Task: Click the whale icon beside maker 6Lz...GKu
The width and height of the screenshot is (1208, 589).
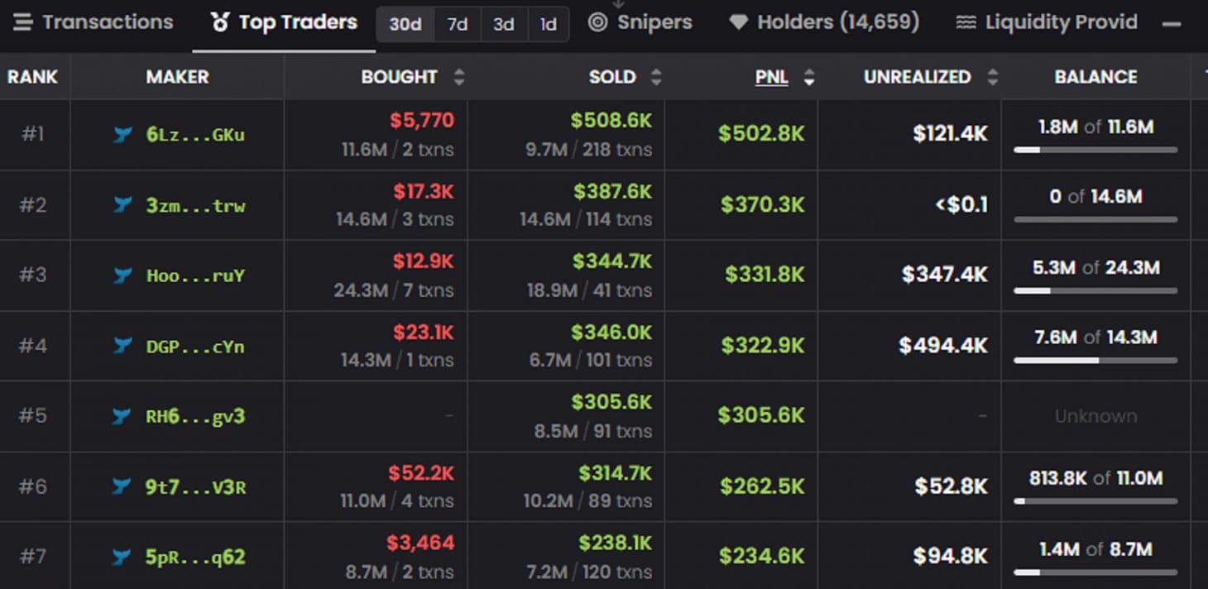Action: pos(122,135)
